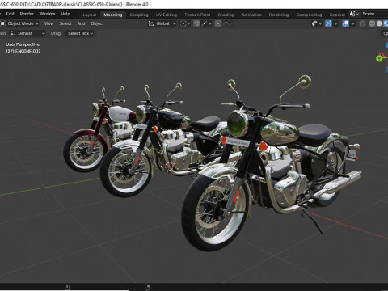This screenshot has width=388, height=291.
Task: Open the viewport Add menu
Action: 81,23
